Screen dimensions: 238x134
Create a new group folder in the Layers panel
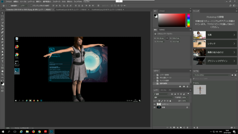pos(181,127)
